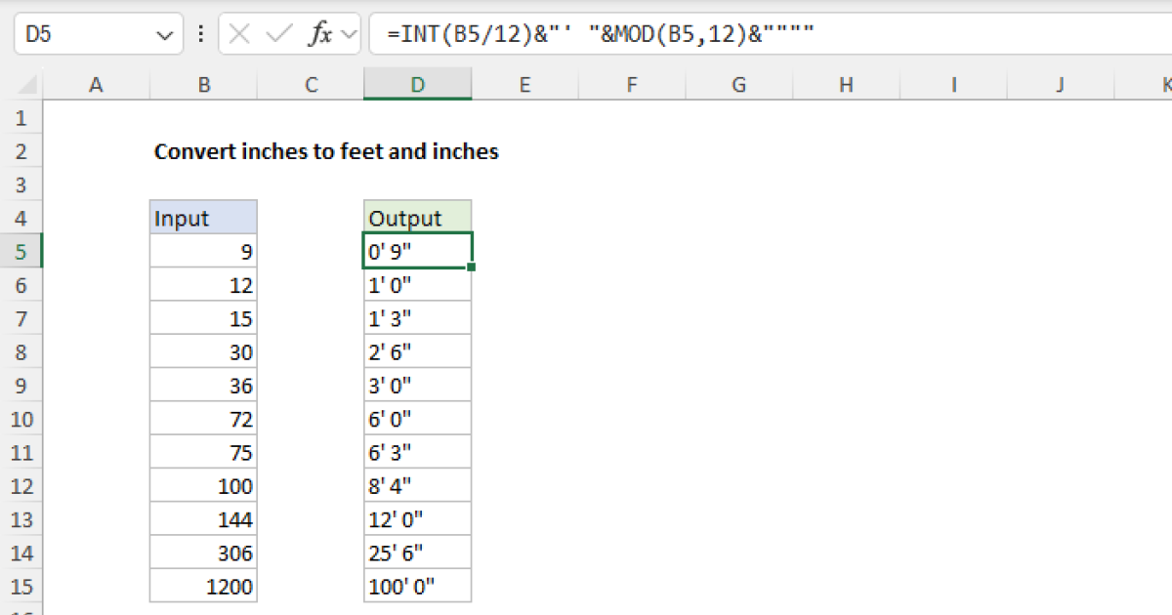This screenshot has width=1172, height=615.
Task: Select column G header
Action: tap(739, 85)
